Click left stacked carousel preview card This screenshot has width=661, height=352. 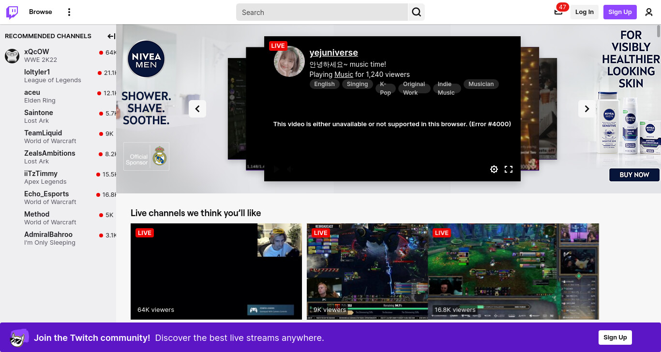237,108
